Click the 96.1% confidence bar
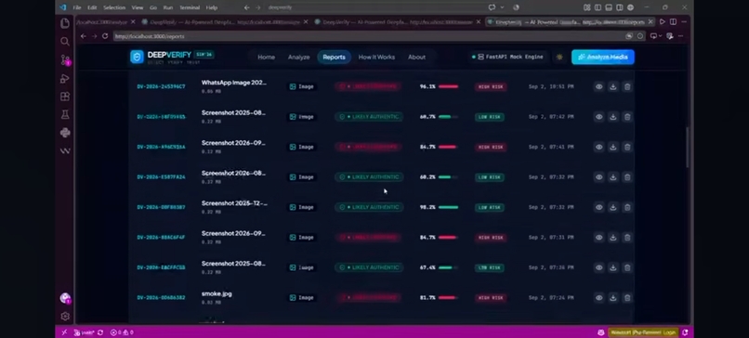The height and width of the screenshot is (338, 749). (449, 87)
